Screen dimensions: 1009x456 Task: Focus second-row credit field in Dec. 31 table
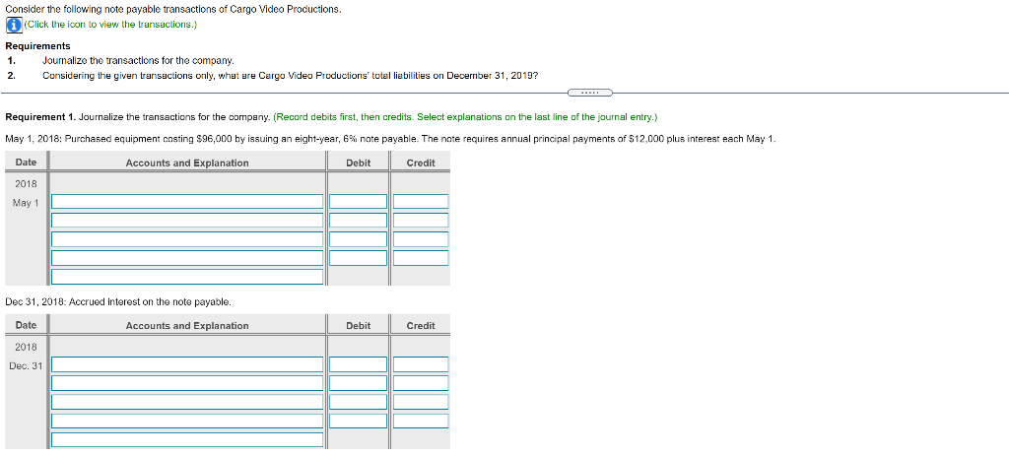[421, 383]
